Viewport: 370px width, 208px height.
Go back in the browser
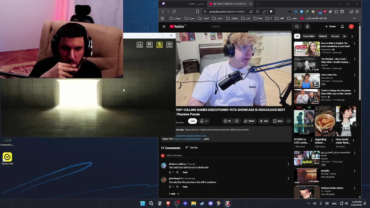163,12
